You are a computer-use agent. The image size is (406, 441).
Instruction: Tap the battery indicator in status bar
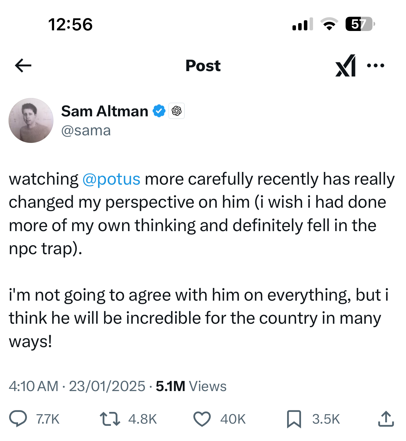tap(360, 24)
